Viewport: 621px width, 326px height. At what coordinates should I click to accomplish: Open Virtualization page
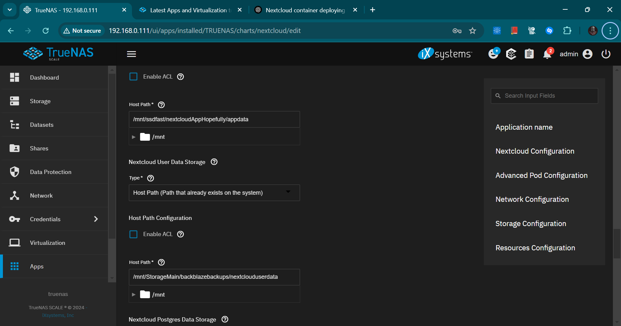pos(54,243)
